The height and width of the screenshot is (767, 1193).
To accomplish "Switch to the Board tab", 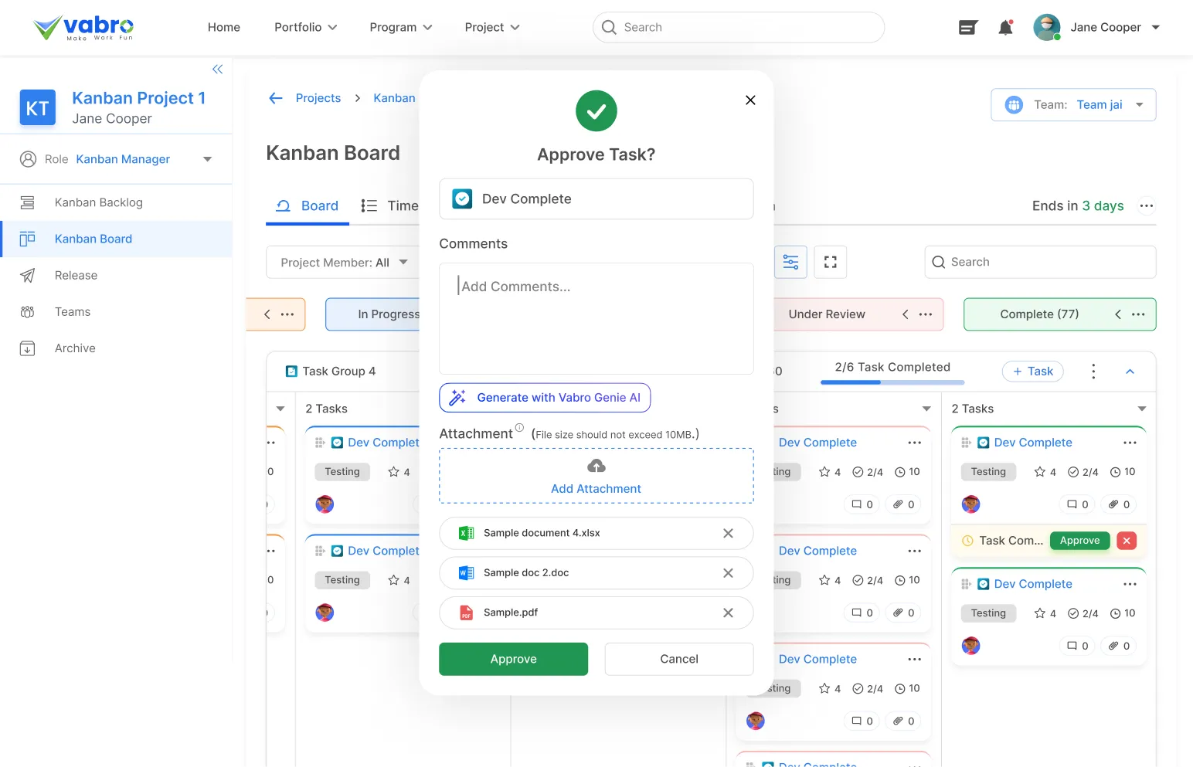I will pos(308,206).
